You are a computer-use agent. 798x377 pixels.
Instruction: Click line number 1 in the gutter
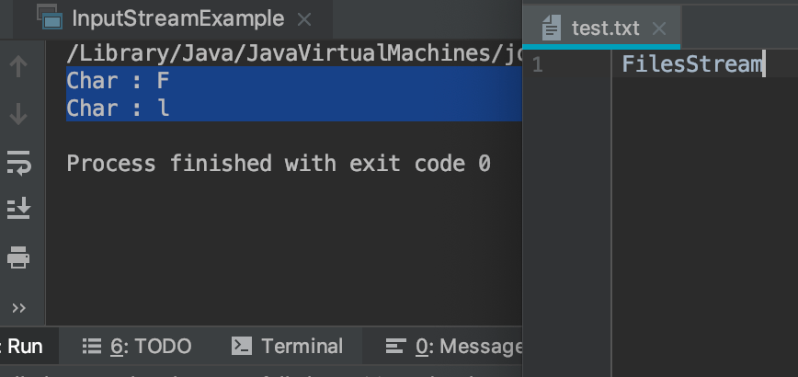point(538,65)
